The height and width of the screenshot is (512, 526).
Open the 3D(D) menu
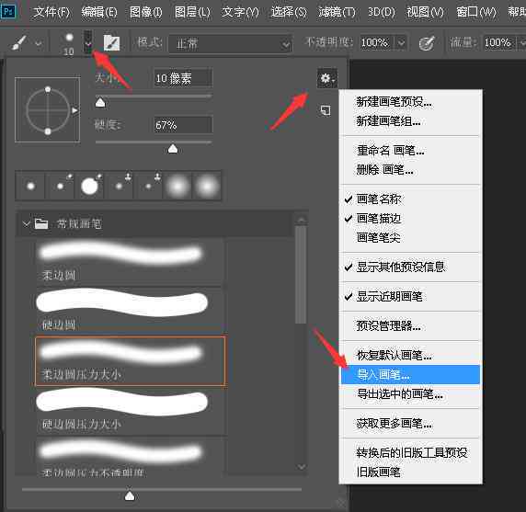pos(381,12)
